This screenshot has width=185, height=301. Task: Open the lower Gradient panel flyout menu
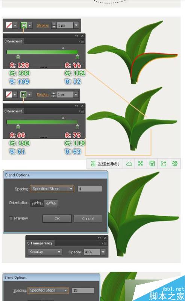click(81, 111)
